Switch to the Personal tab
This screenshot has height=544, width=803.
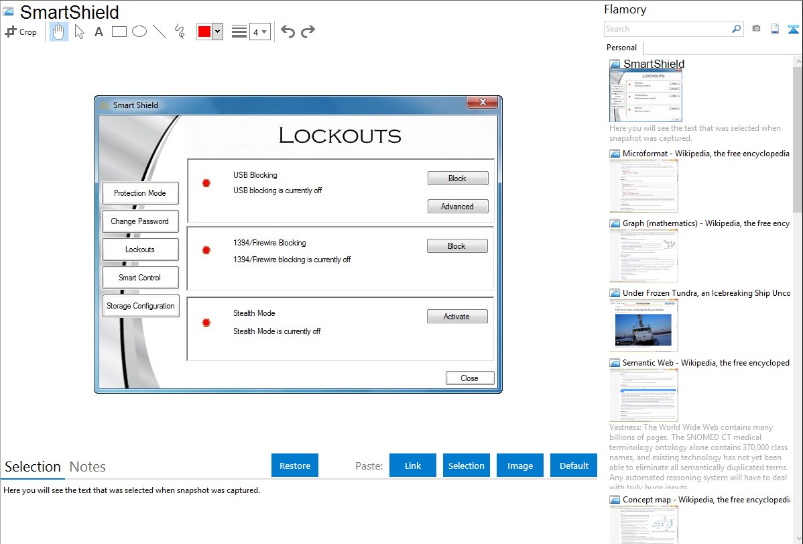[x=622, y=47]
